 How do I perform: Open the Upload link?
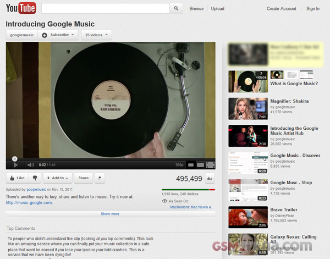pyautogui.click(x=218, y=9)
